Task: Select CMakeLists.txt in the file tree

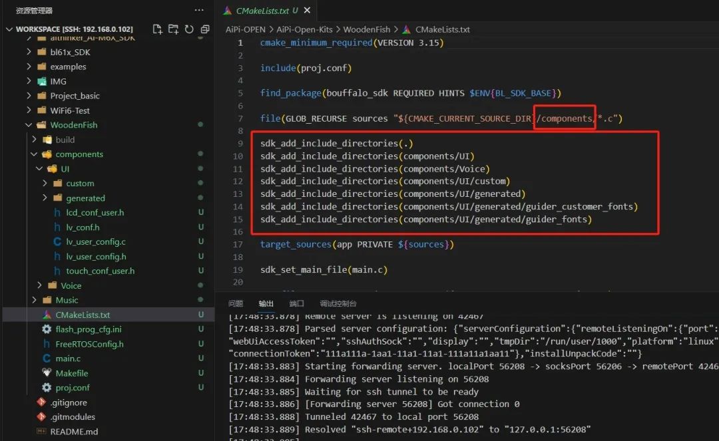Action: click(x=83, y=315)
